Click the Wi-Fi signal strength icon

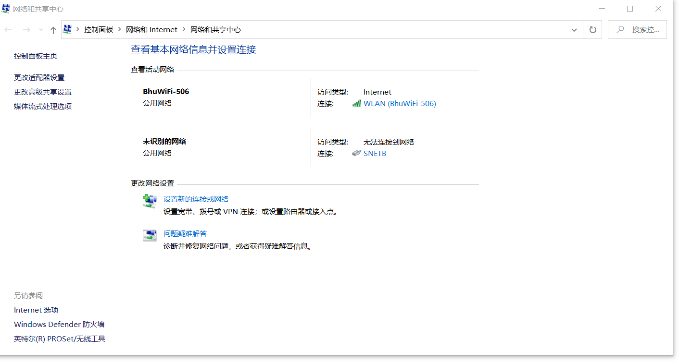point(357,103)
